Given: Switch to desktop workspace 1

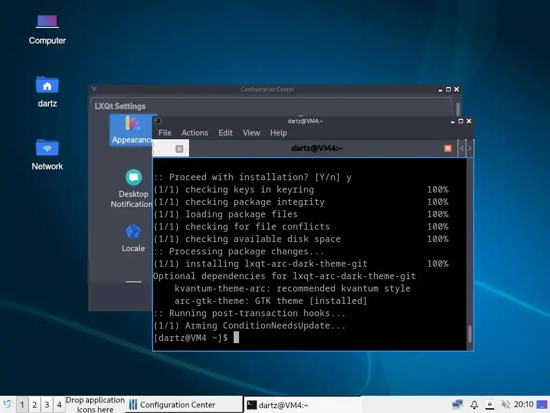Looking at the screenshot, I should pos(22,404).
